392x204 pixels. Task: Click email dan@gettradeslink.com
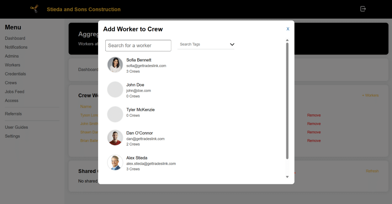146,139
